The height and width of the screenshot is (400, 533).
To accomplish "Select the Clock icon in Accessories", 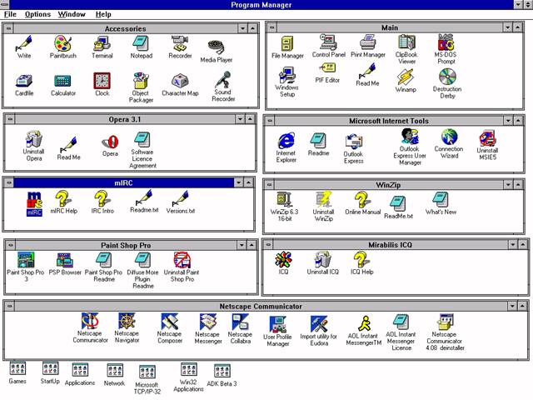I will (102, 81).
